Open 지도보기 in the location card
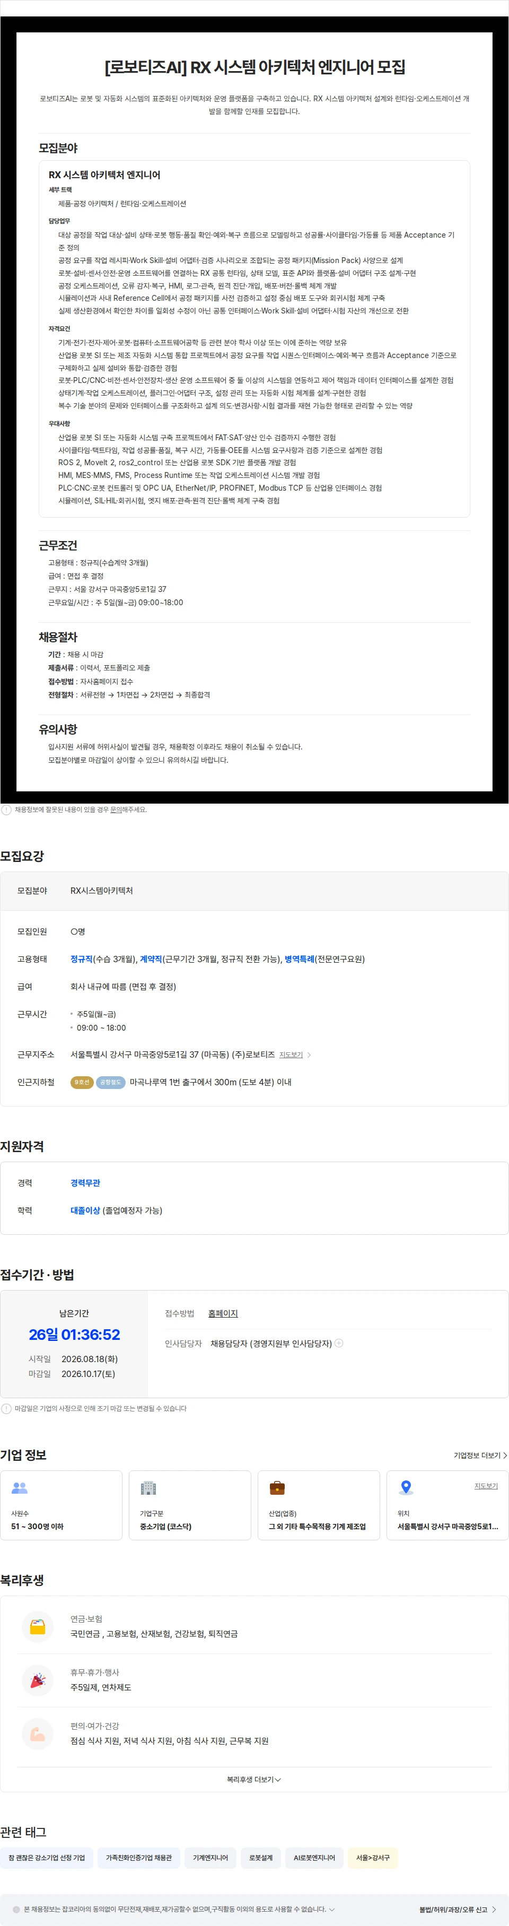 click(486, 1486)
